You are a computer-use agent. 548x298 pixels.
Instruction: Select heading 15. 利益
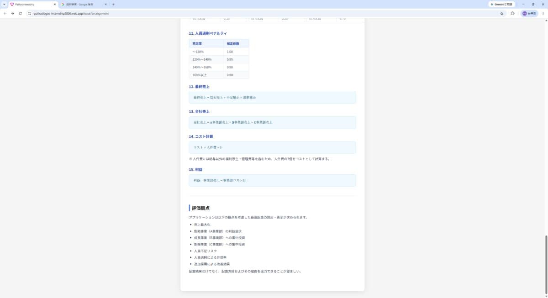pyautogui.click(x=196, y=169)
